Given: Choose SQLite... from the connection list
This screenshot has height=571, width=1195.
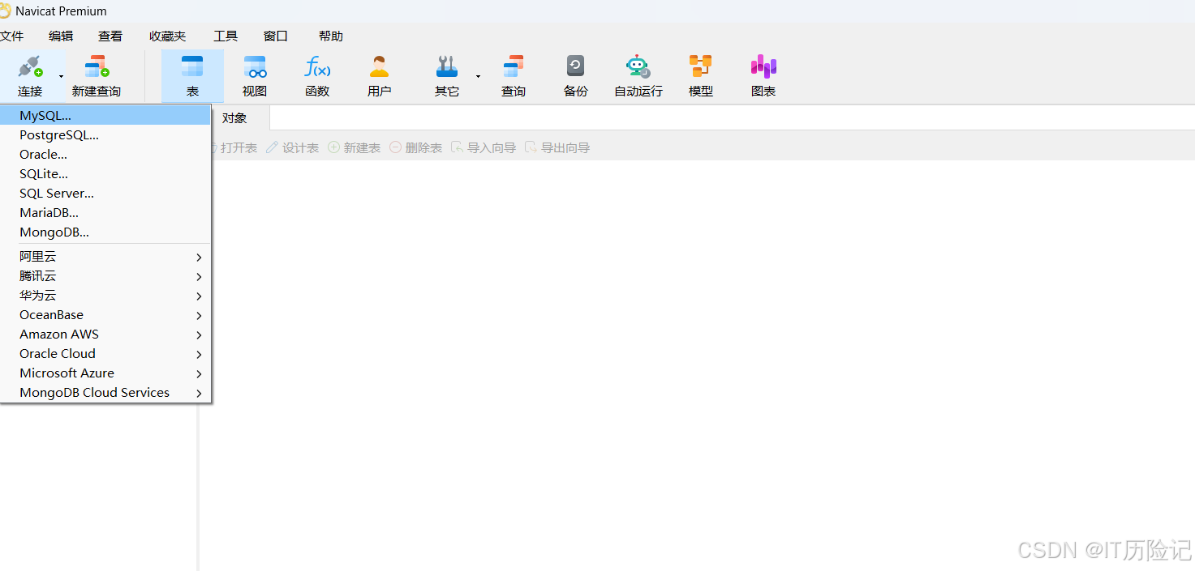Looking at the screenshot, I should 105,174.
